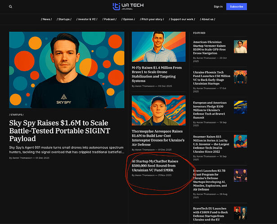Open Support our work page
277x224 pixels.
point(182,19)
